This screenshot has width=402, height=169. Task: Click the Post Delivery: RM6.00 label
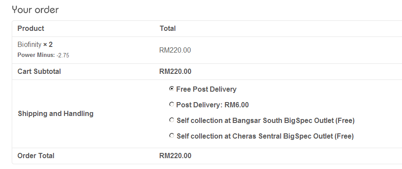pos(213,105)
